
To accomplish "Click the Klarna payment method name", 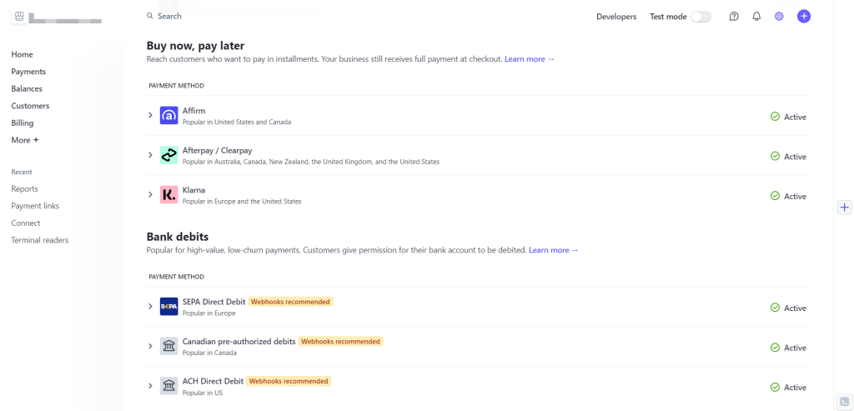I will coord(193,190).
